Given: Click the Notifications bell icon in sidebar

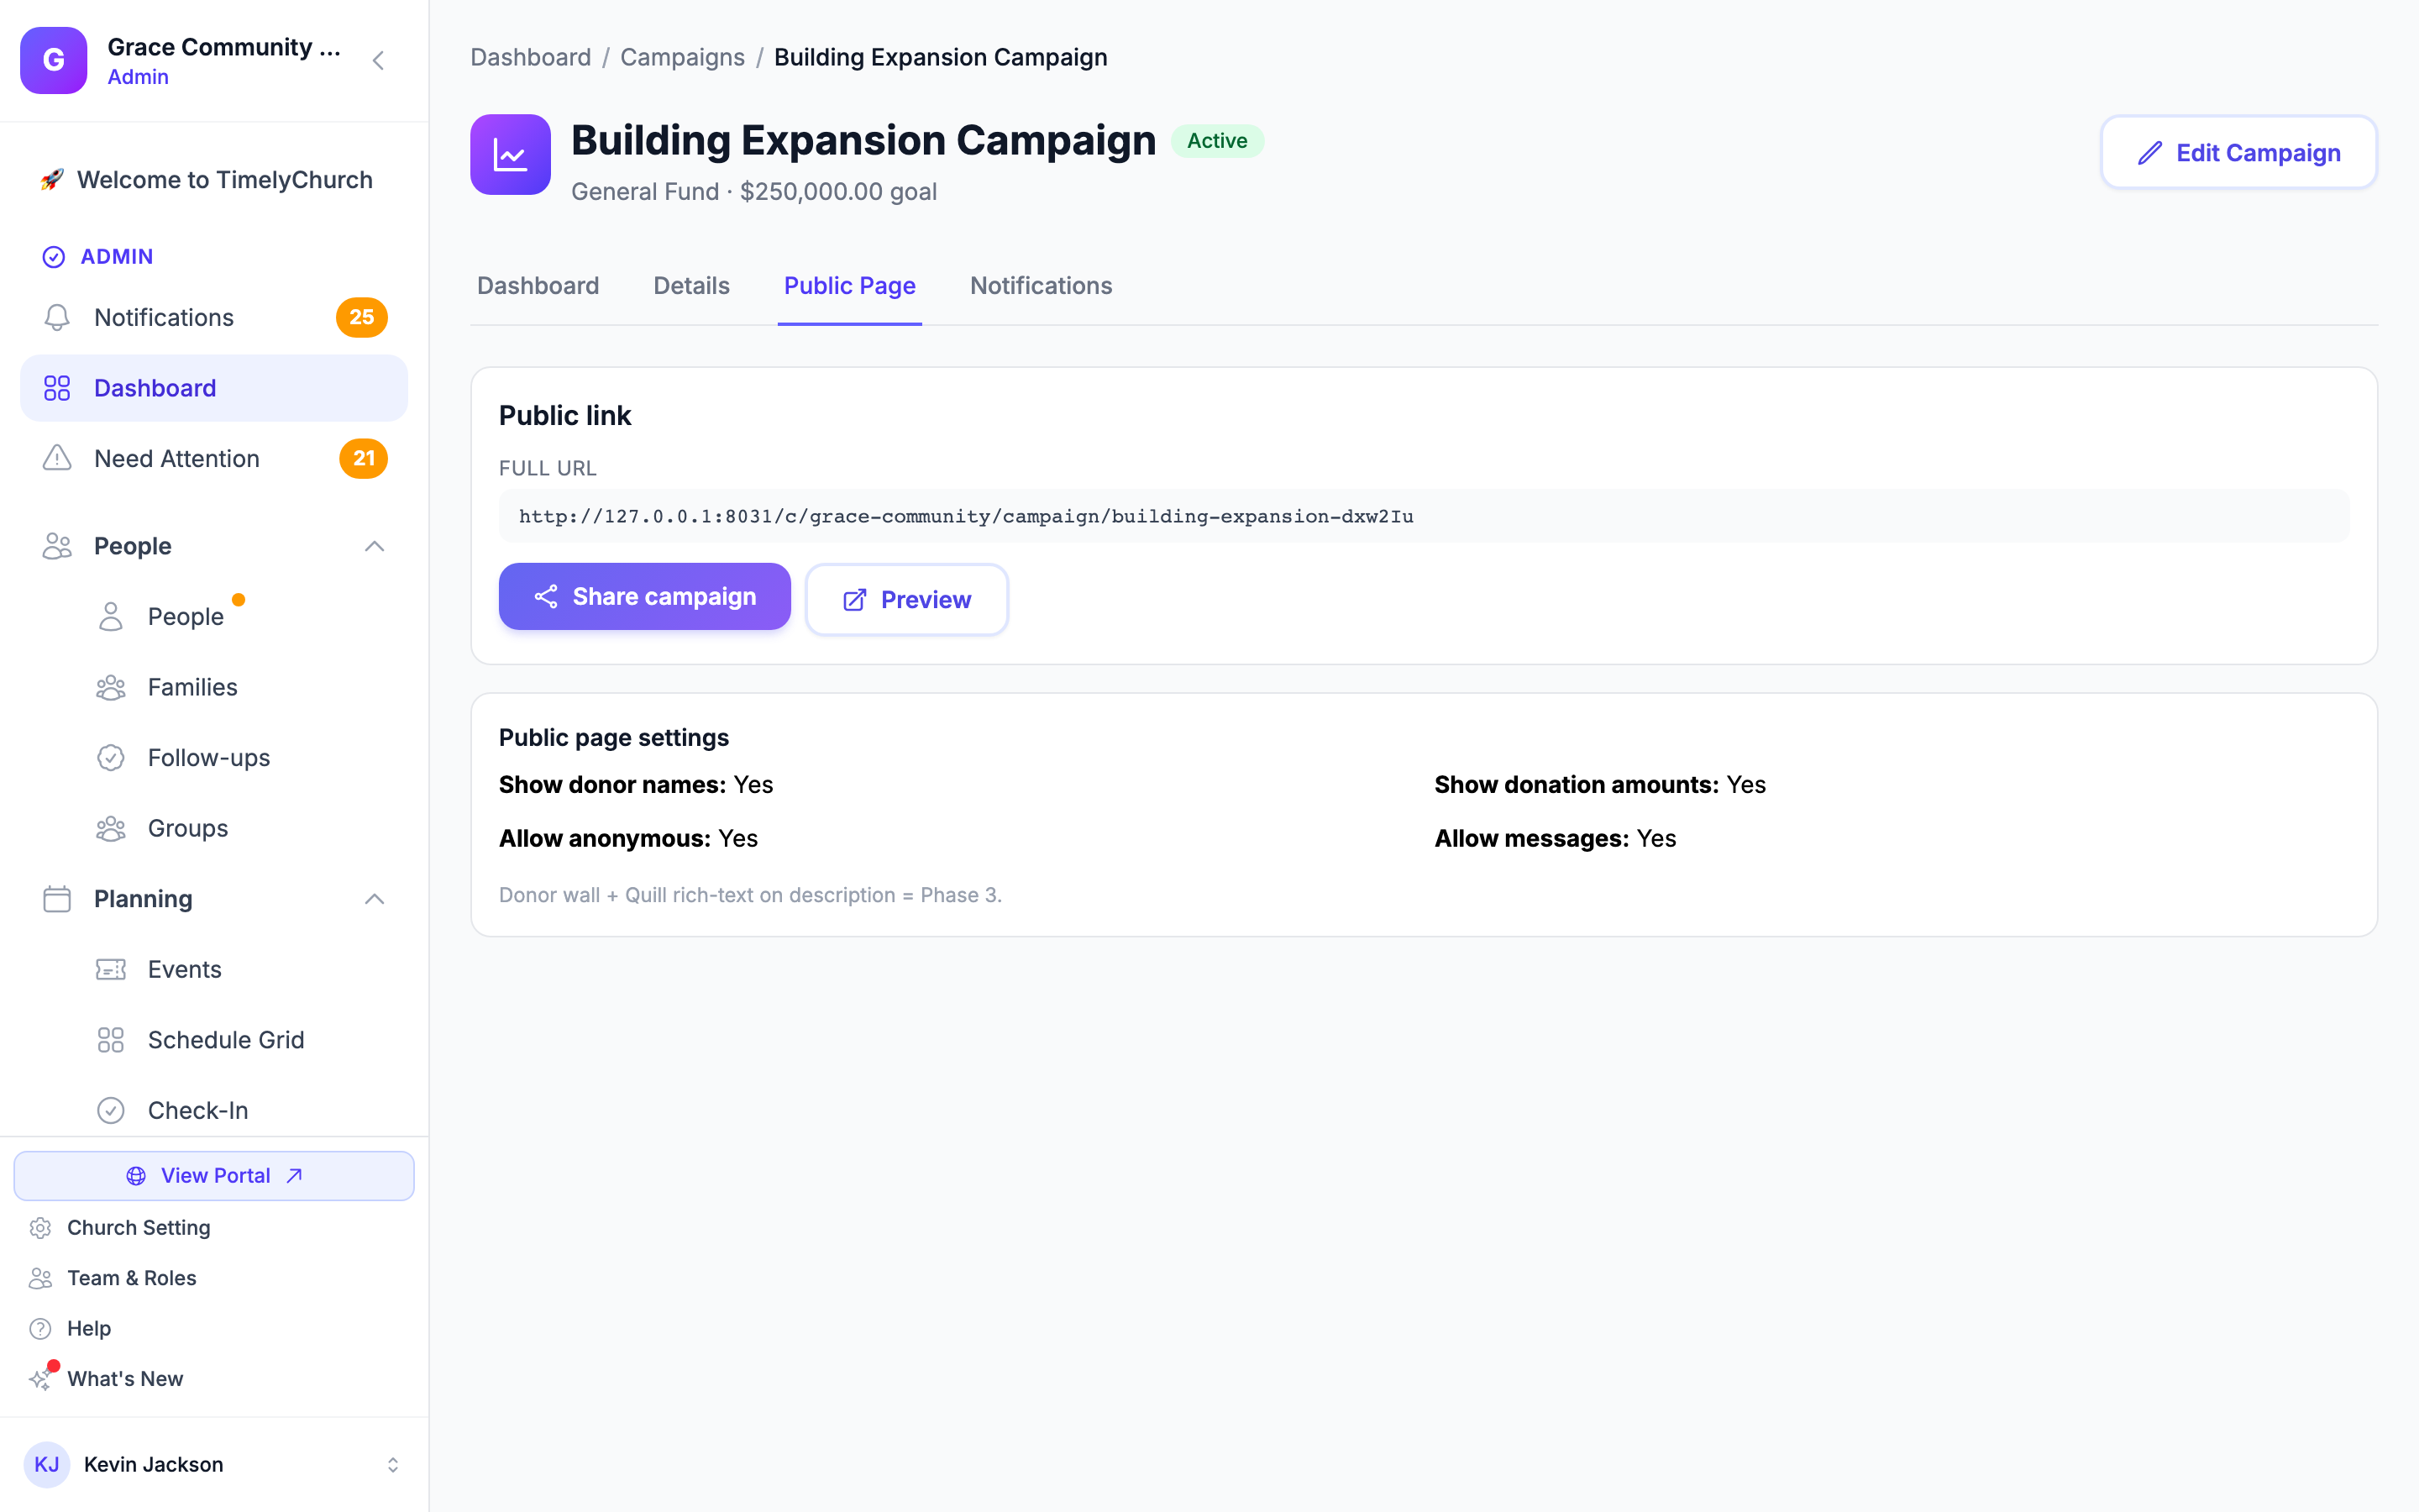Looking at the screenshot, I should [x=57, y=317].
